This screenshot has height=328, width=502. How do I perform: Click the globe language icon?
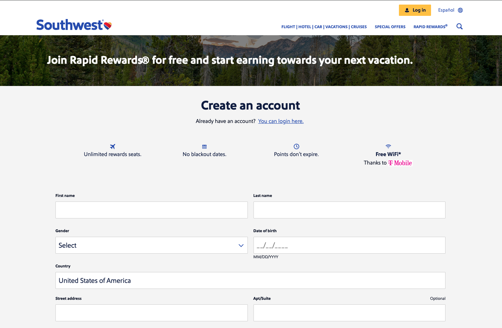pos(460,10)
